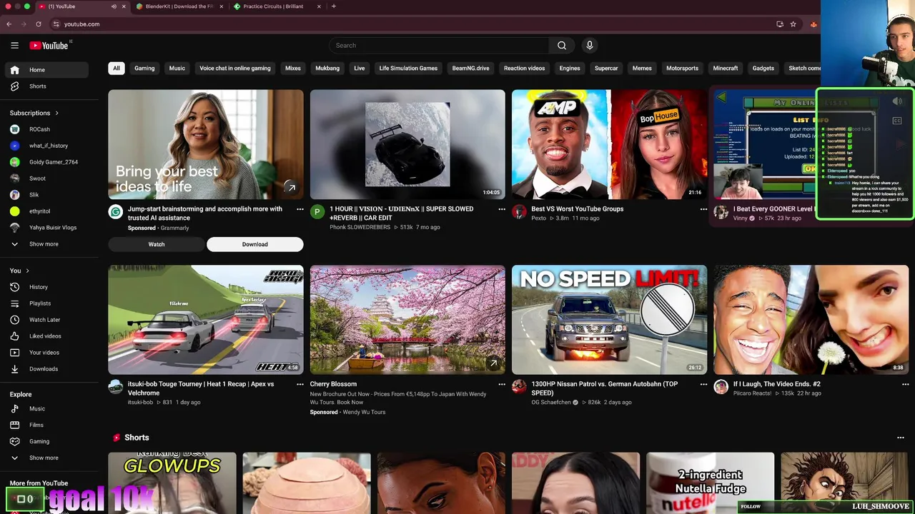Open If I Laugh, The Video Ends title

coord(777,384)
